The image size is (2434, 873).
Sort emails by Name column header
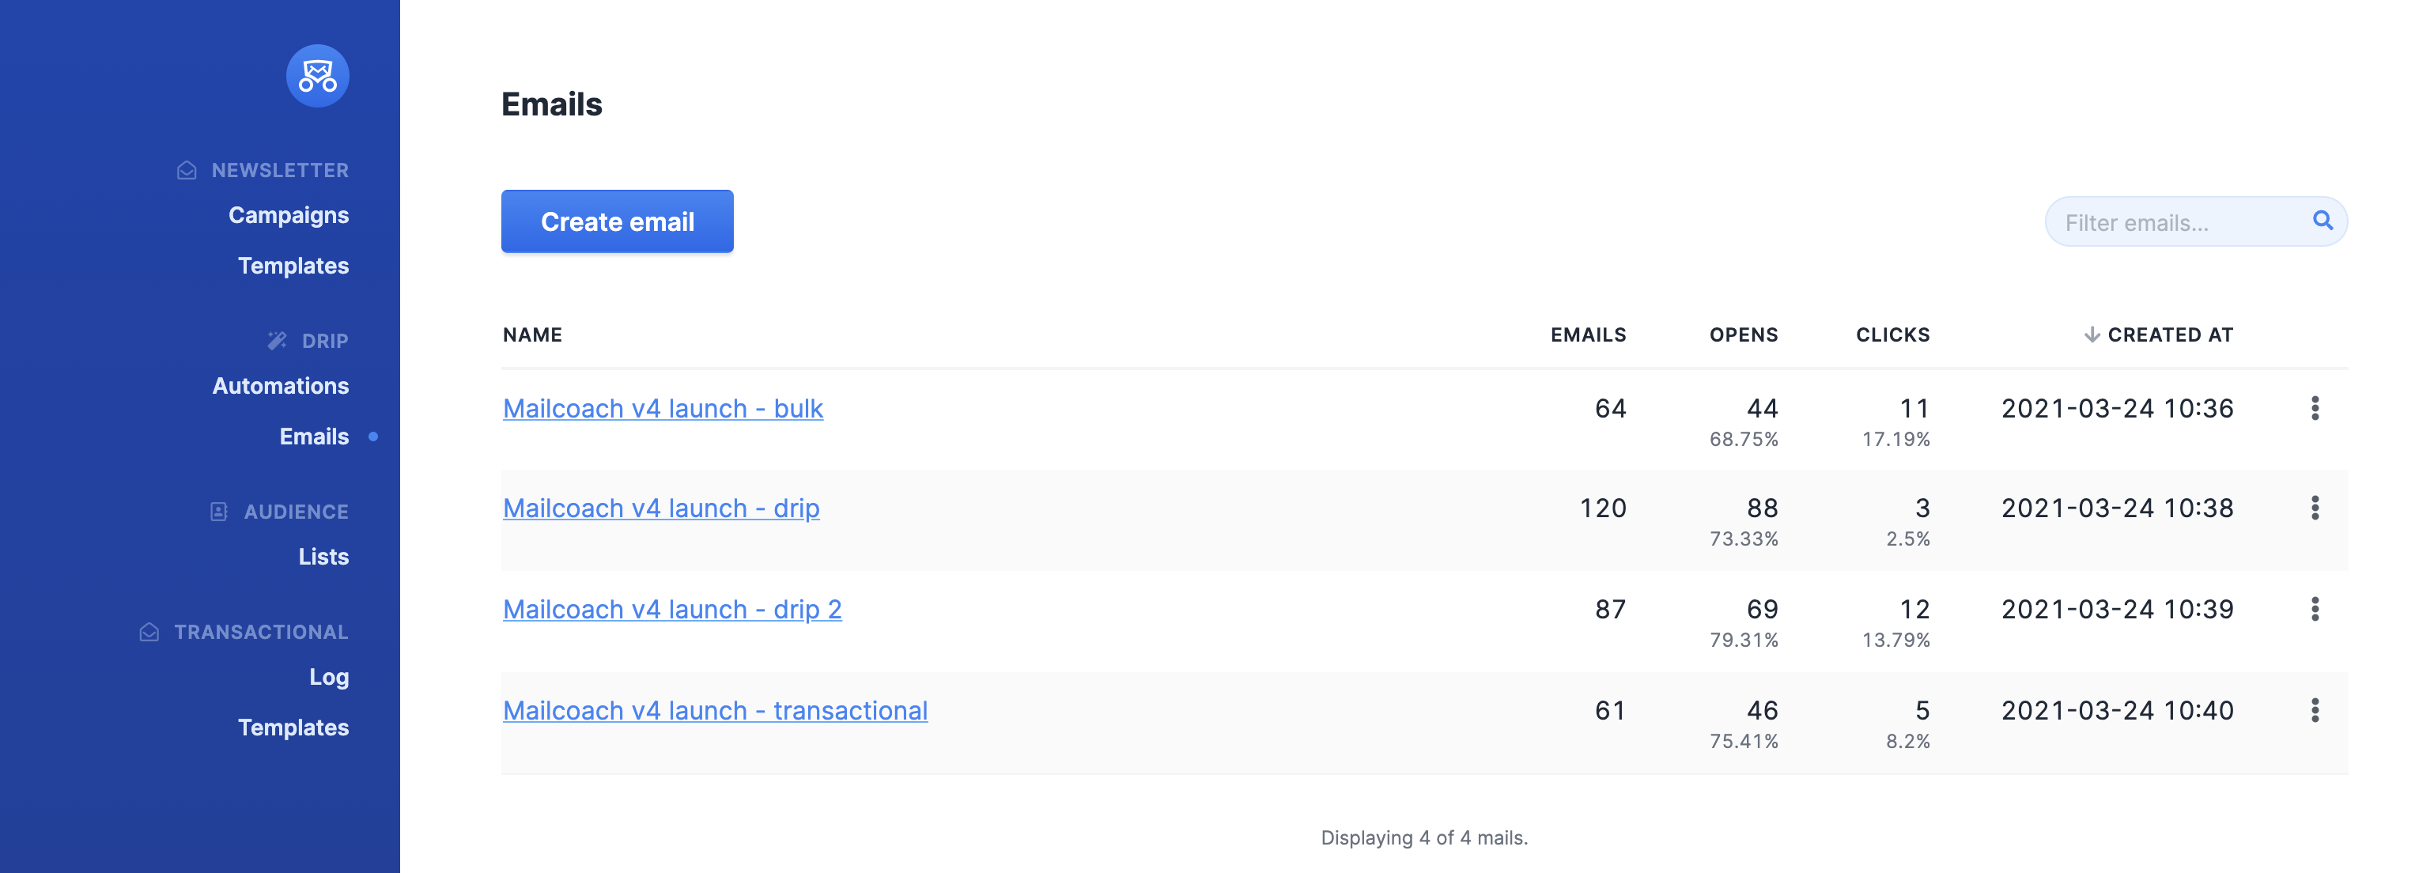532,335
